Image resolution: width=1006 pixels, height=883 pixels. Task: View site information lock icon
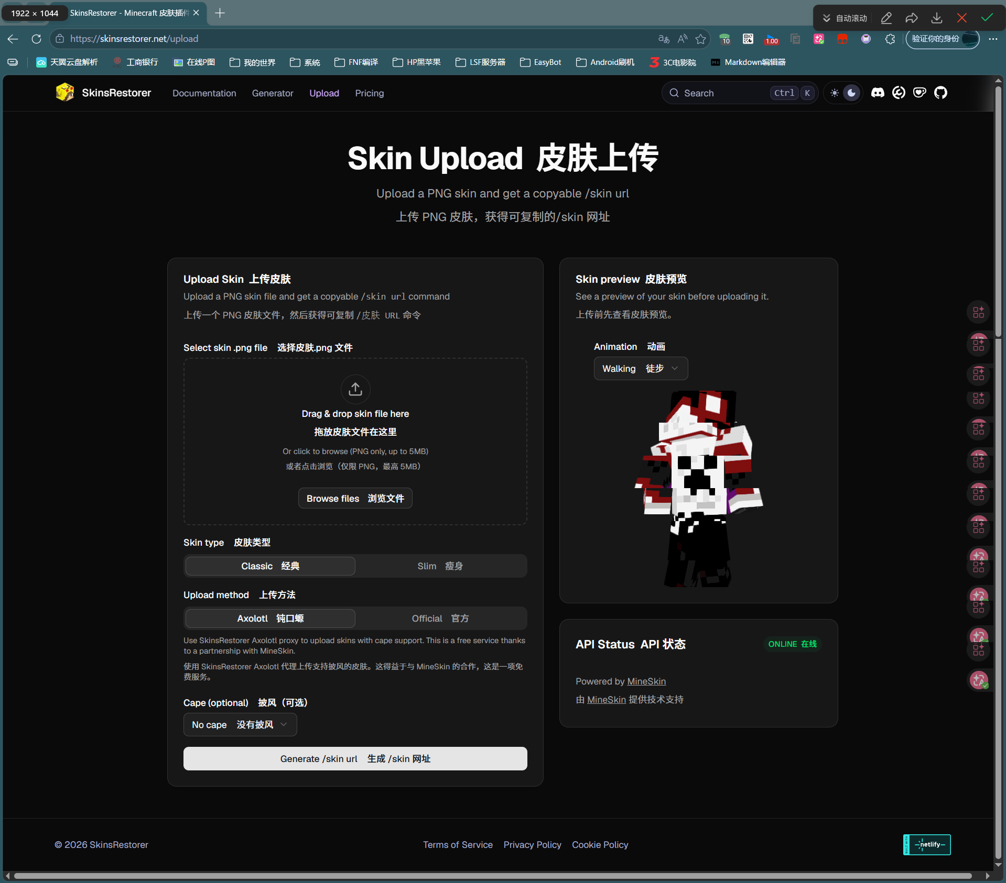(60, 39)
